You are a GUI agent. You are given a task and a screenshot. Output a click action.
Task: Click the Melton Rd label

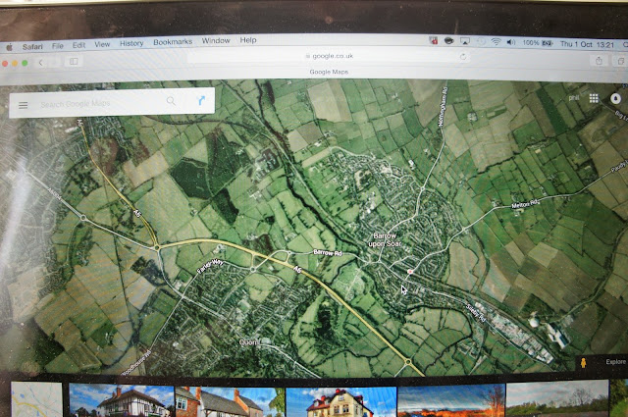click(x=525, y=204)
